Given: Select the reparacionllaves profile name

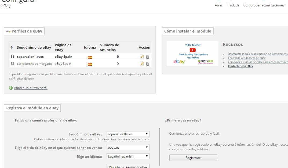Looking at the screenshot, I should tap(30, 57).
